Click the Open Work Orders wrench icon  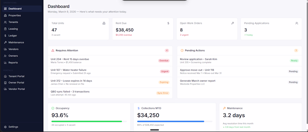click(x=232, y=23)
